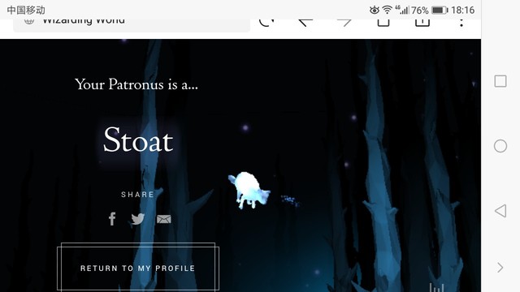Viewport: 520px width, 292px height.
Task: Click the glowing stoat Patronus animal
Action: tap(249, 191)
